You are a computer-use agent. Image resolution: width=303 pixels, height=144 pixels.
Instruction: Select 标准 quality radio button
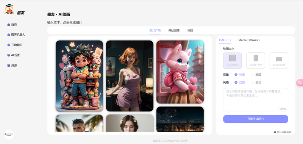pos(236,75)
